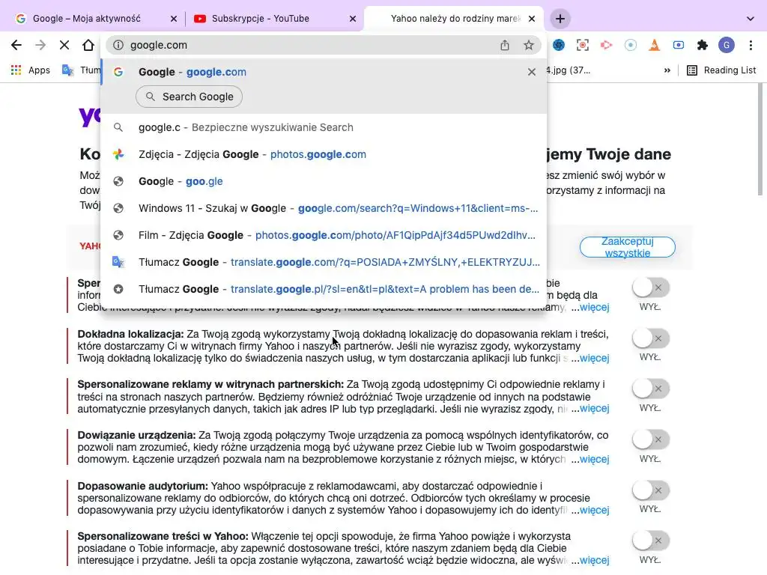Toggle the topmost WYŁ. switch beside the dropdown
The height and width of the screenshot is (575, 767).
click(x=650, y=287)
